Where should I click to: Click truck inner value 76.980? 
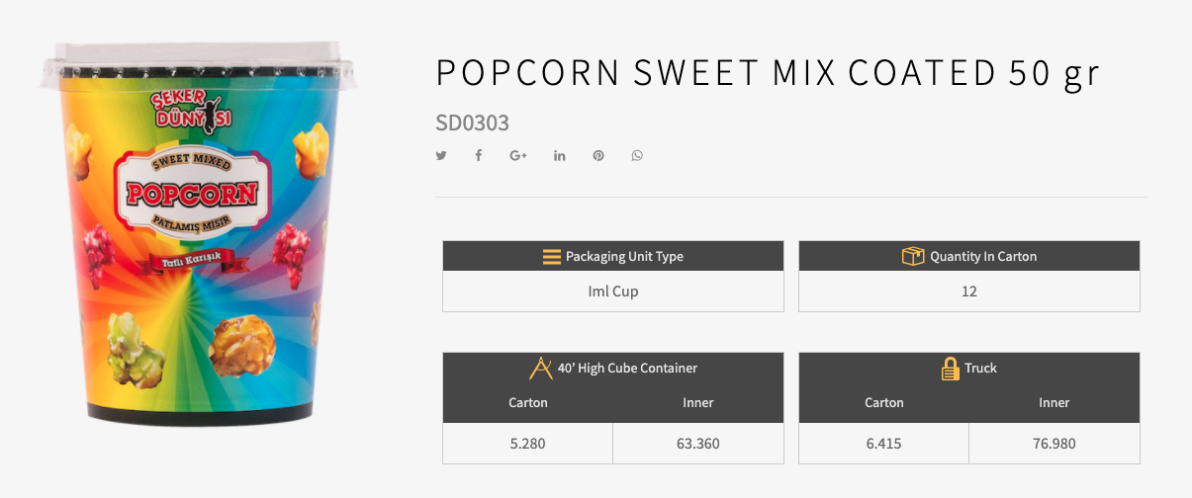[x=1054, y=444]
